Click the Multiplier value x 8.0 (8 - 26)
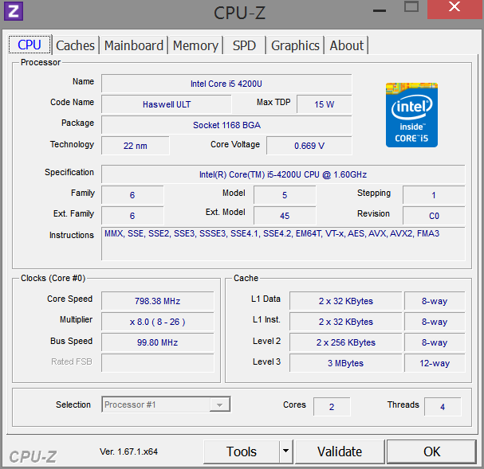The width and height of the screenshot is (484, 469). coord(157,322)
